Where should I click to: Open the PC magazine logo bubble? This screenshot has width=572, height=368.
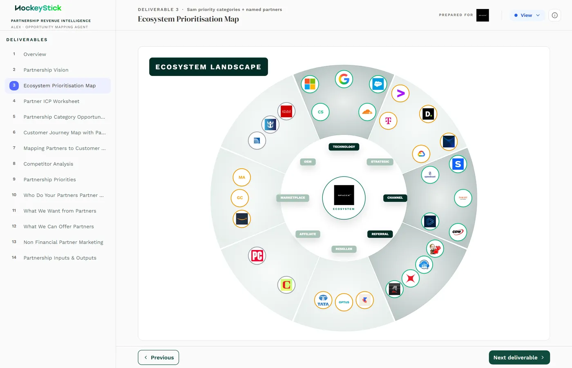(257, 256)
